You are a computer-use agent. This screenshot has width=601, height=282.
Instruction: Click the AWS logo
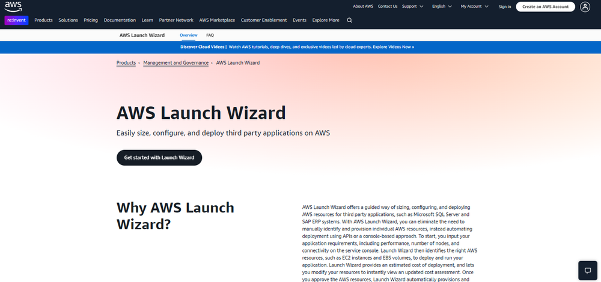(x=13, y=7)
